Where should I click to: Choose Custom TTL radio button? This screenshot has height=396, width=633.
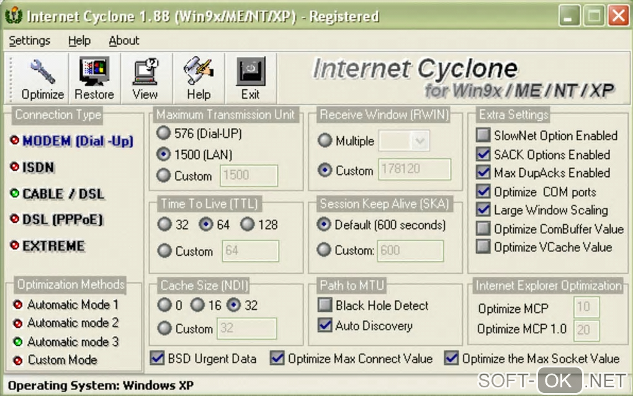[x=164, y=251]
